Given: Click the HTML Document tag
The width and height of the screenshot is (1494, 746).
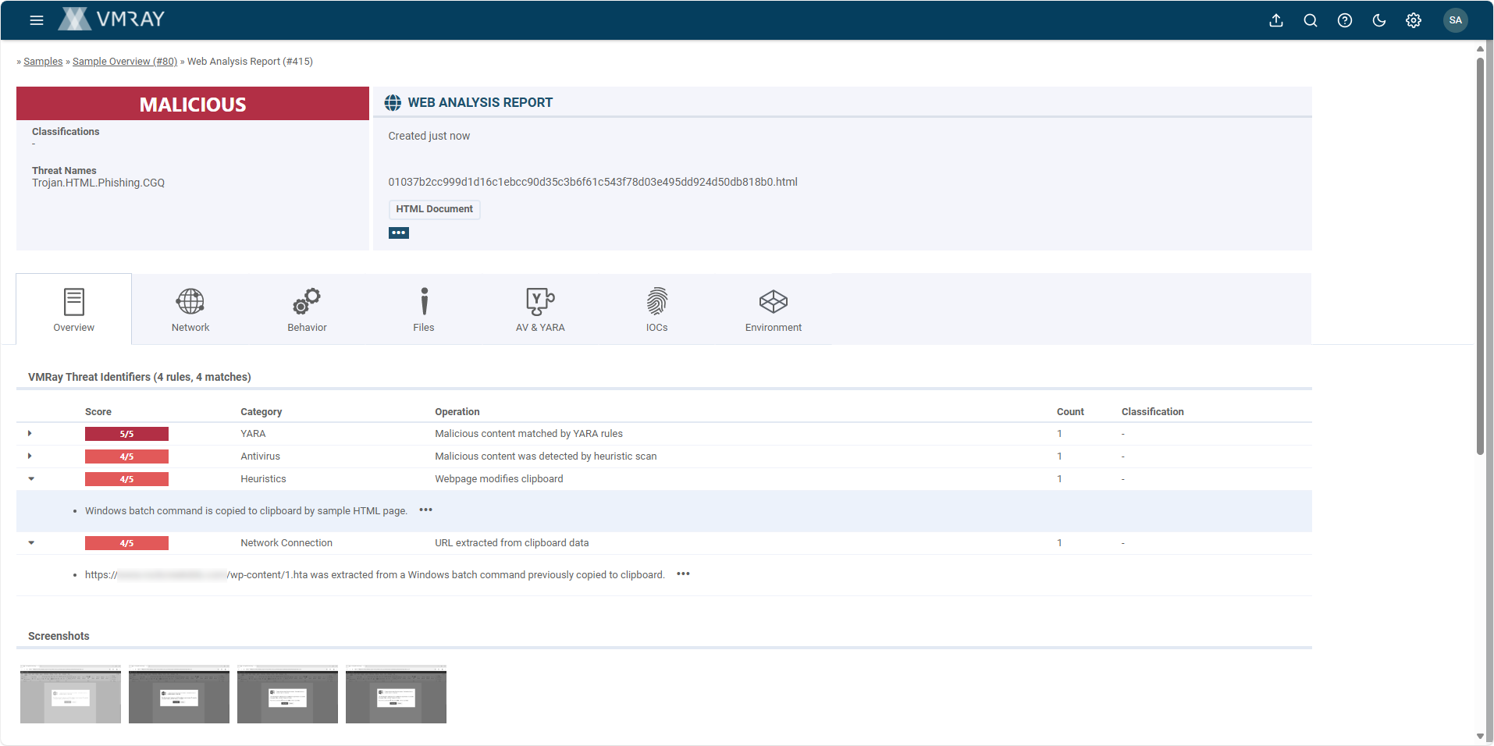Looking at the screenshot, I should coord(434,209).
